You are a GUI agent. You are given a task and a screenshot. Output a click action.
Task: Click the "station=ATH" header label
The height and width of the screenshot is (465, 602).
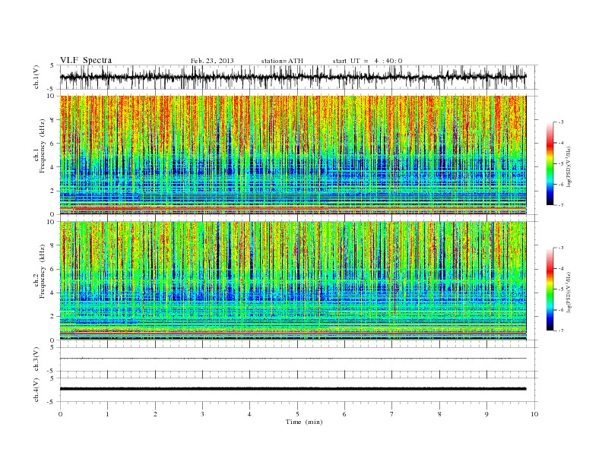tap(282, 61)
